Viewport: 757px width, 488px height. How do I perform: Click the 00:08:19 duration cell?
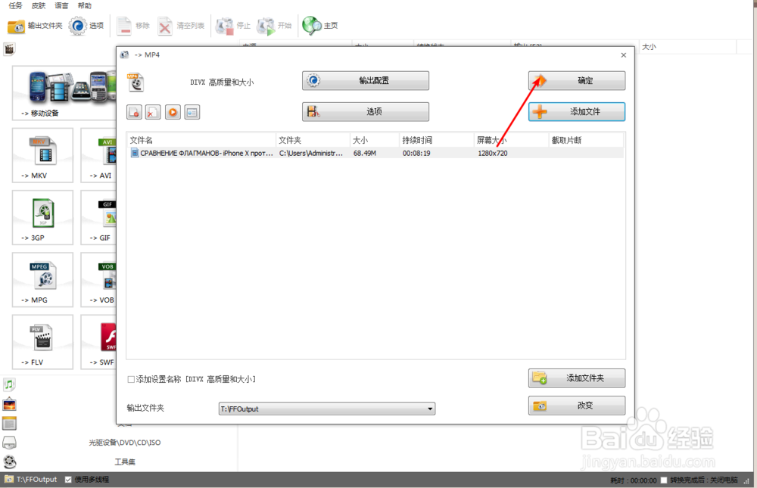tap(416, 153)
